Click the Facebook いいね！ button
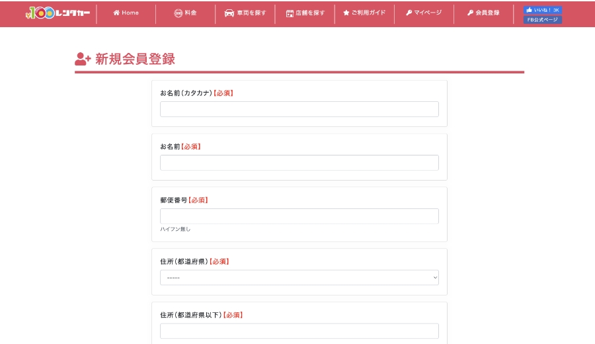595x344 pixels. [543, 10]
